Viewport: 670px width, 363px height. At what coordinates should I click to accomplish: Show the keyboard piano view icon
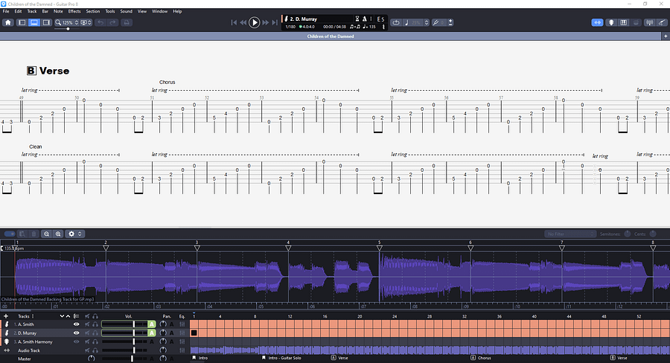(x=624, y=22)
